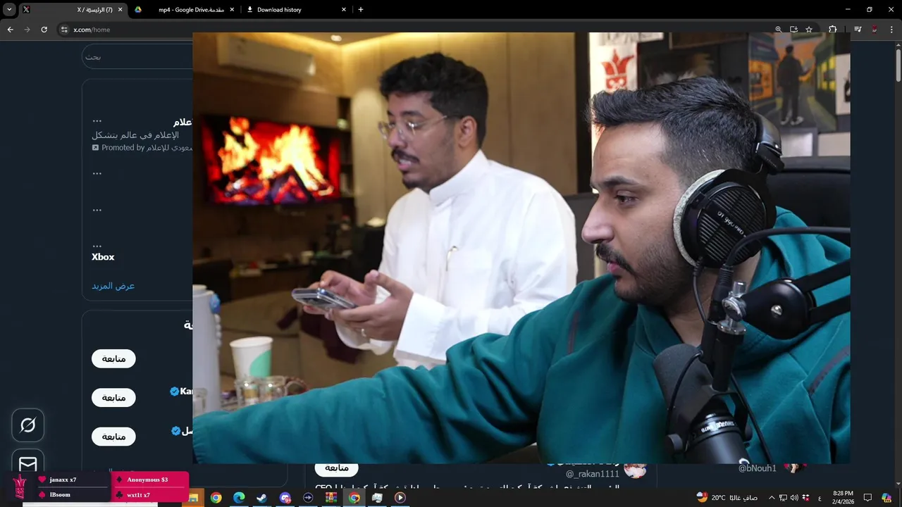The width and height of the screenshot is (902, 507).
Task: Click the Chrome profile avatar
Action: (875, 30)
